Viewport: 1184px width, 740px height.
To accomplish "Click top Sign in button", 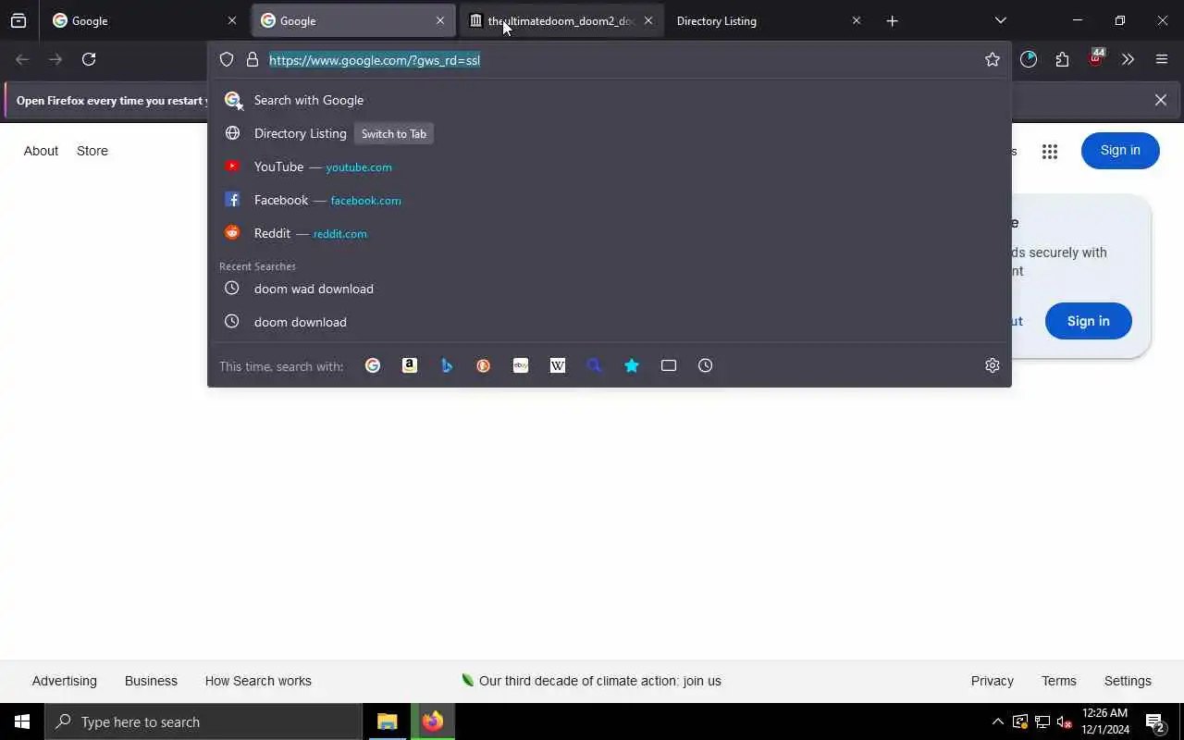I will [x=1120, y=151].
